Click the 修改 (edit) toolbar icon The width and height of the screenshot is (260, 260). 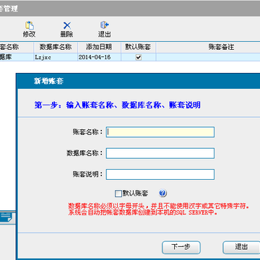point(30,25)
